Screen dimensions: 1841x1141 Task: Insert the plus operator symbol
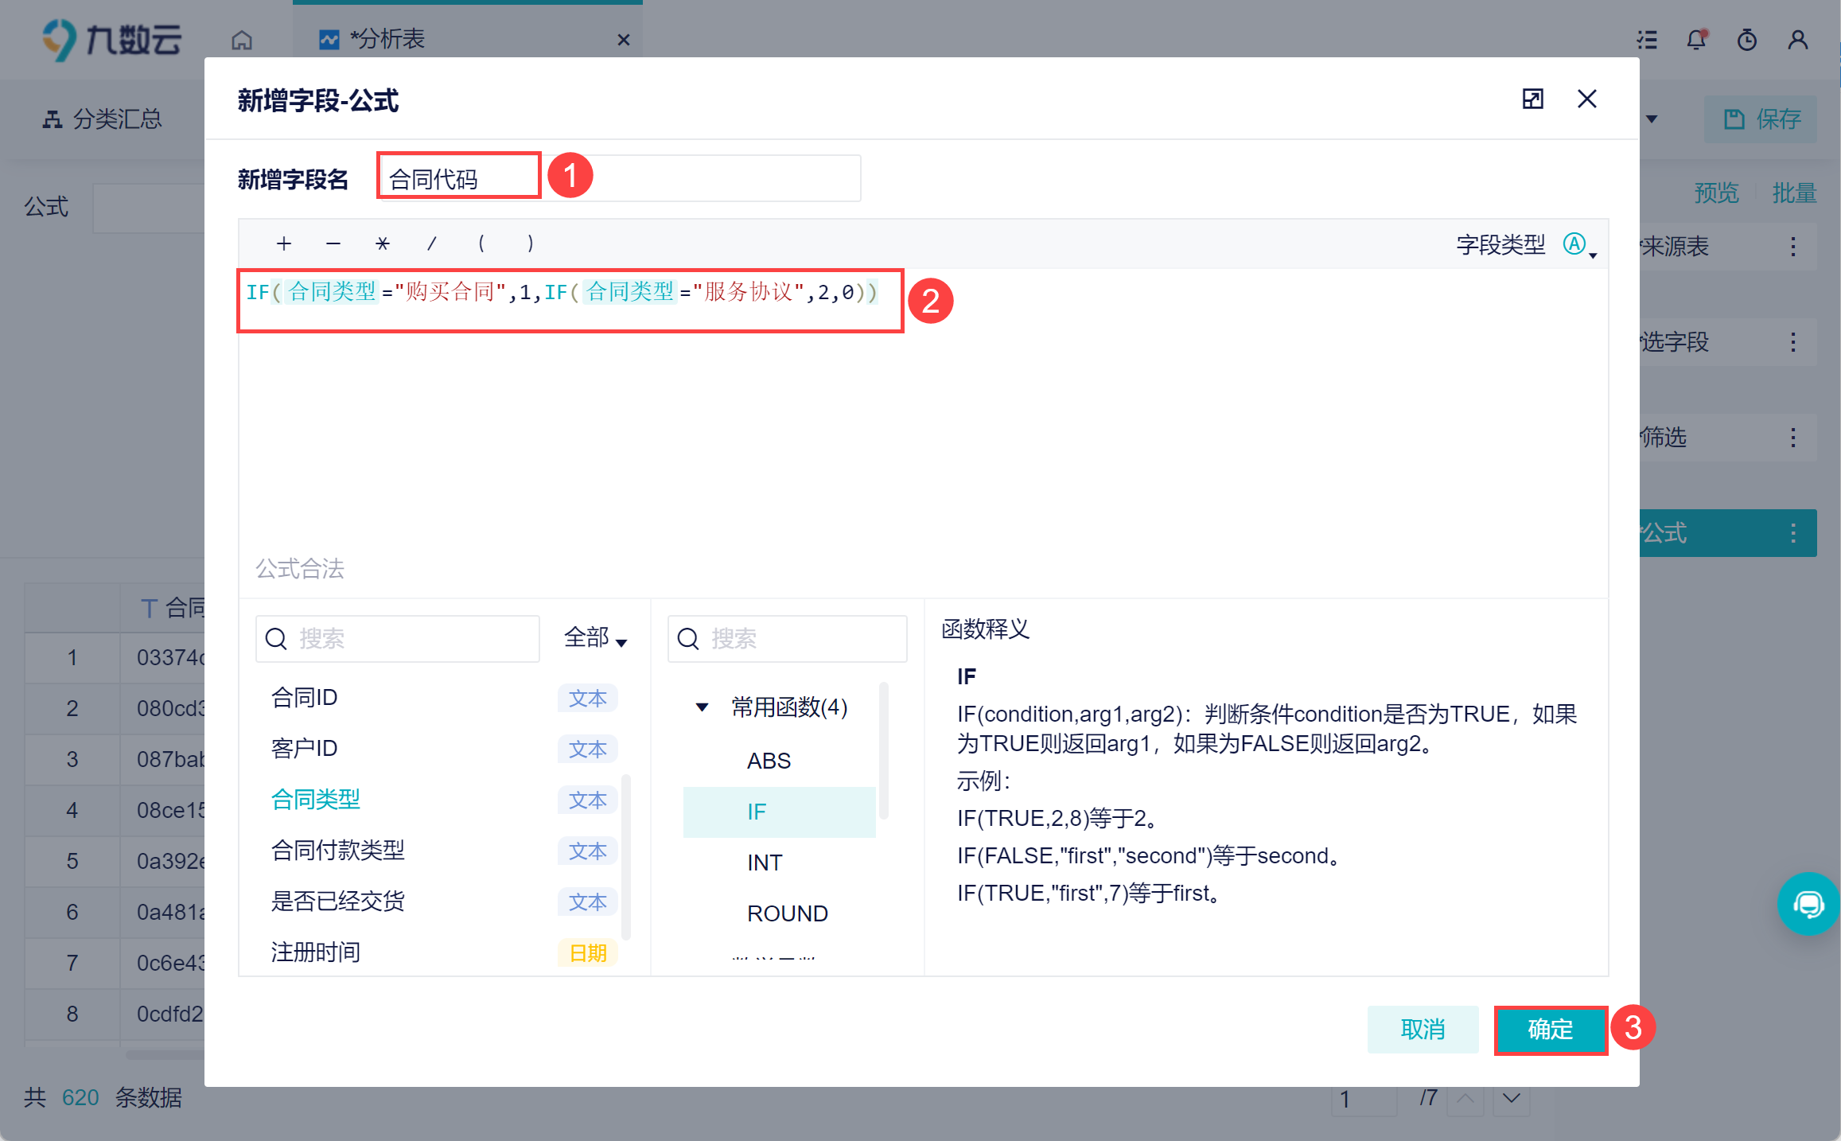(284, 243)
